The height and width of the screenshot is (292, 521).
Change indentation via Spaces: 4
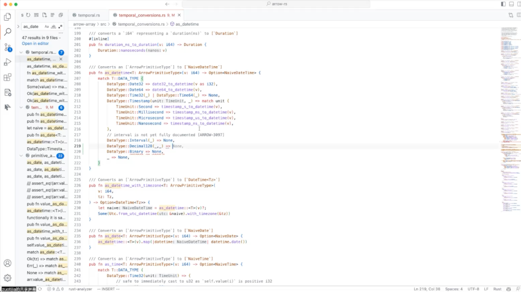(454, 289)
